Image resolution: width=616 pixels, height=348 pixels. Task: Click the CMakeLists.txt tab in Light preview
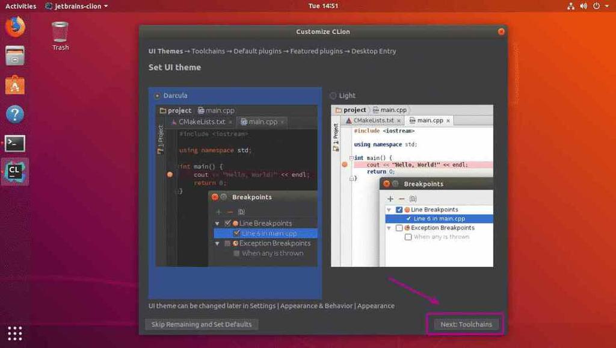[x=373, y=120]
